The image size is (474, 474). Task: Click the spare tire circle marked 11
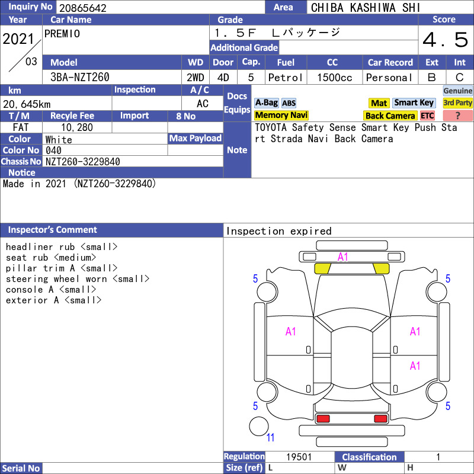(x=259, y=427)
